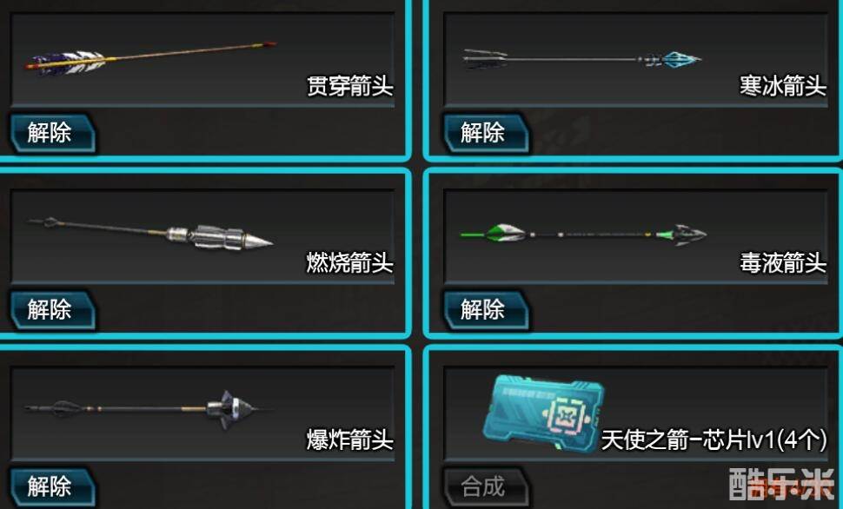The image size is (843, 509).
Task: Click the 天使之箭-芯片lv1(4个) label
Action: point(714,440)
